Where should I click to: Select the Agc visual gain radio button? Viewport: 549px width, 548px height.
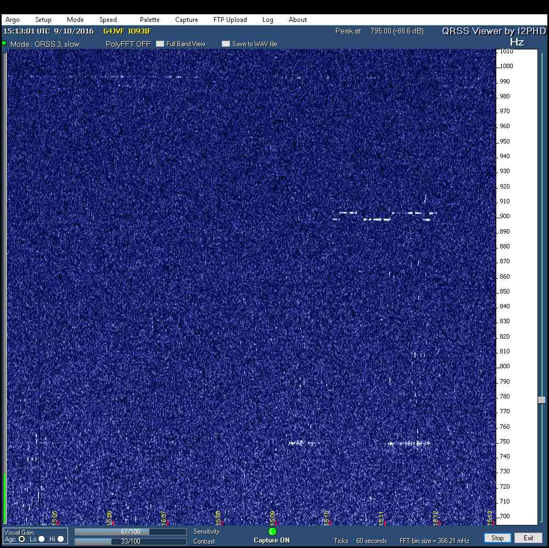tap(22, 539)
